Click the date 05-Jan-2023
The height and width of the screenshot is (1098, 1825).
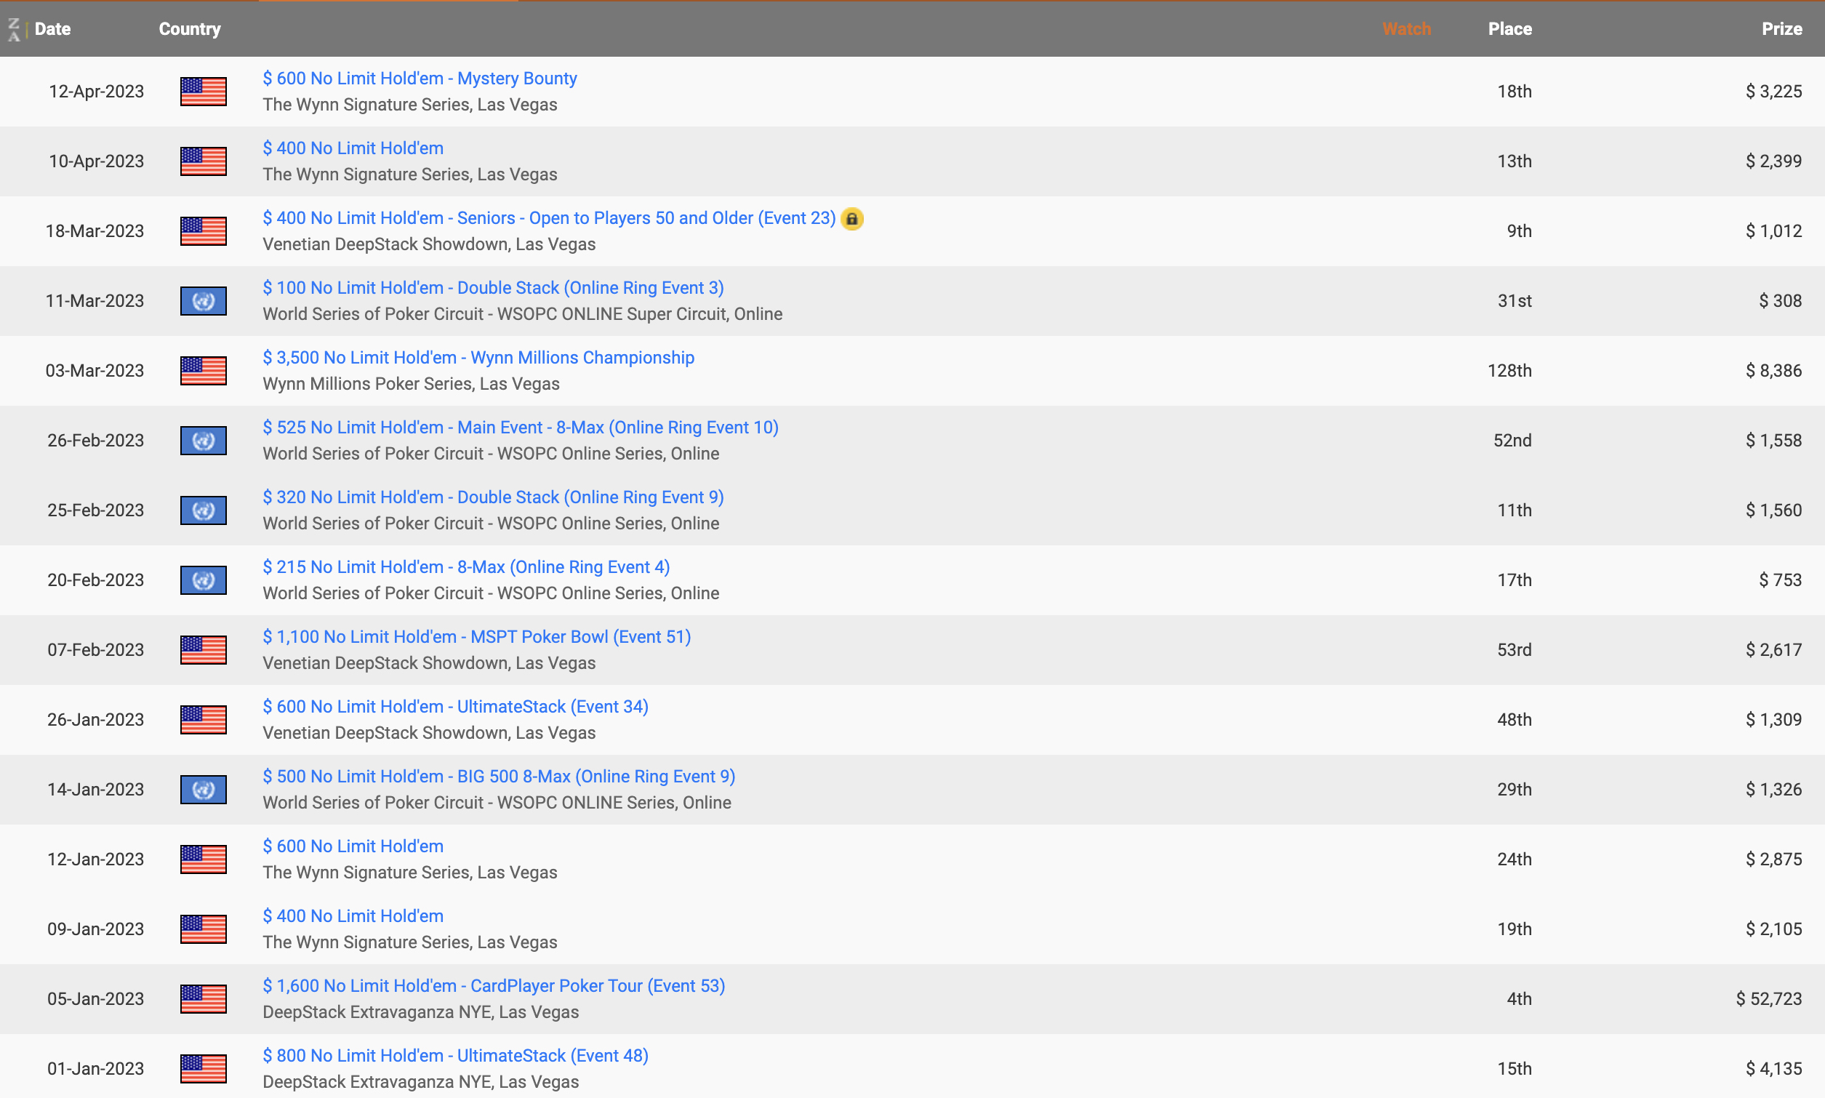(95, 999)
